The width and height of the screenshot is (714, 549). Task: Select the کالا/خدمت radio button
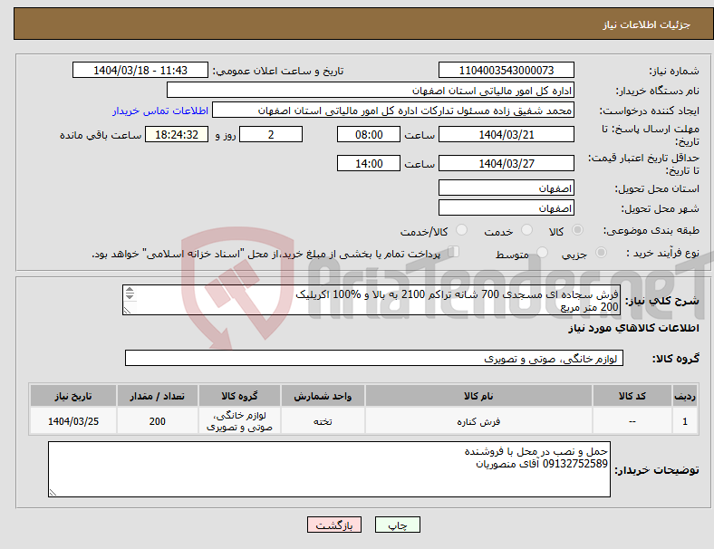pyautogui.click(x=462, y=230)
